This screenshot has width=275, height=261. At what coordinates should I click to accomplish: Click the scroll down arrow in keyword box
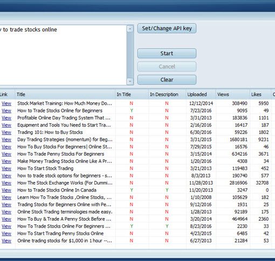130,81
